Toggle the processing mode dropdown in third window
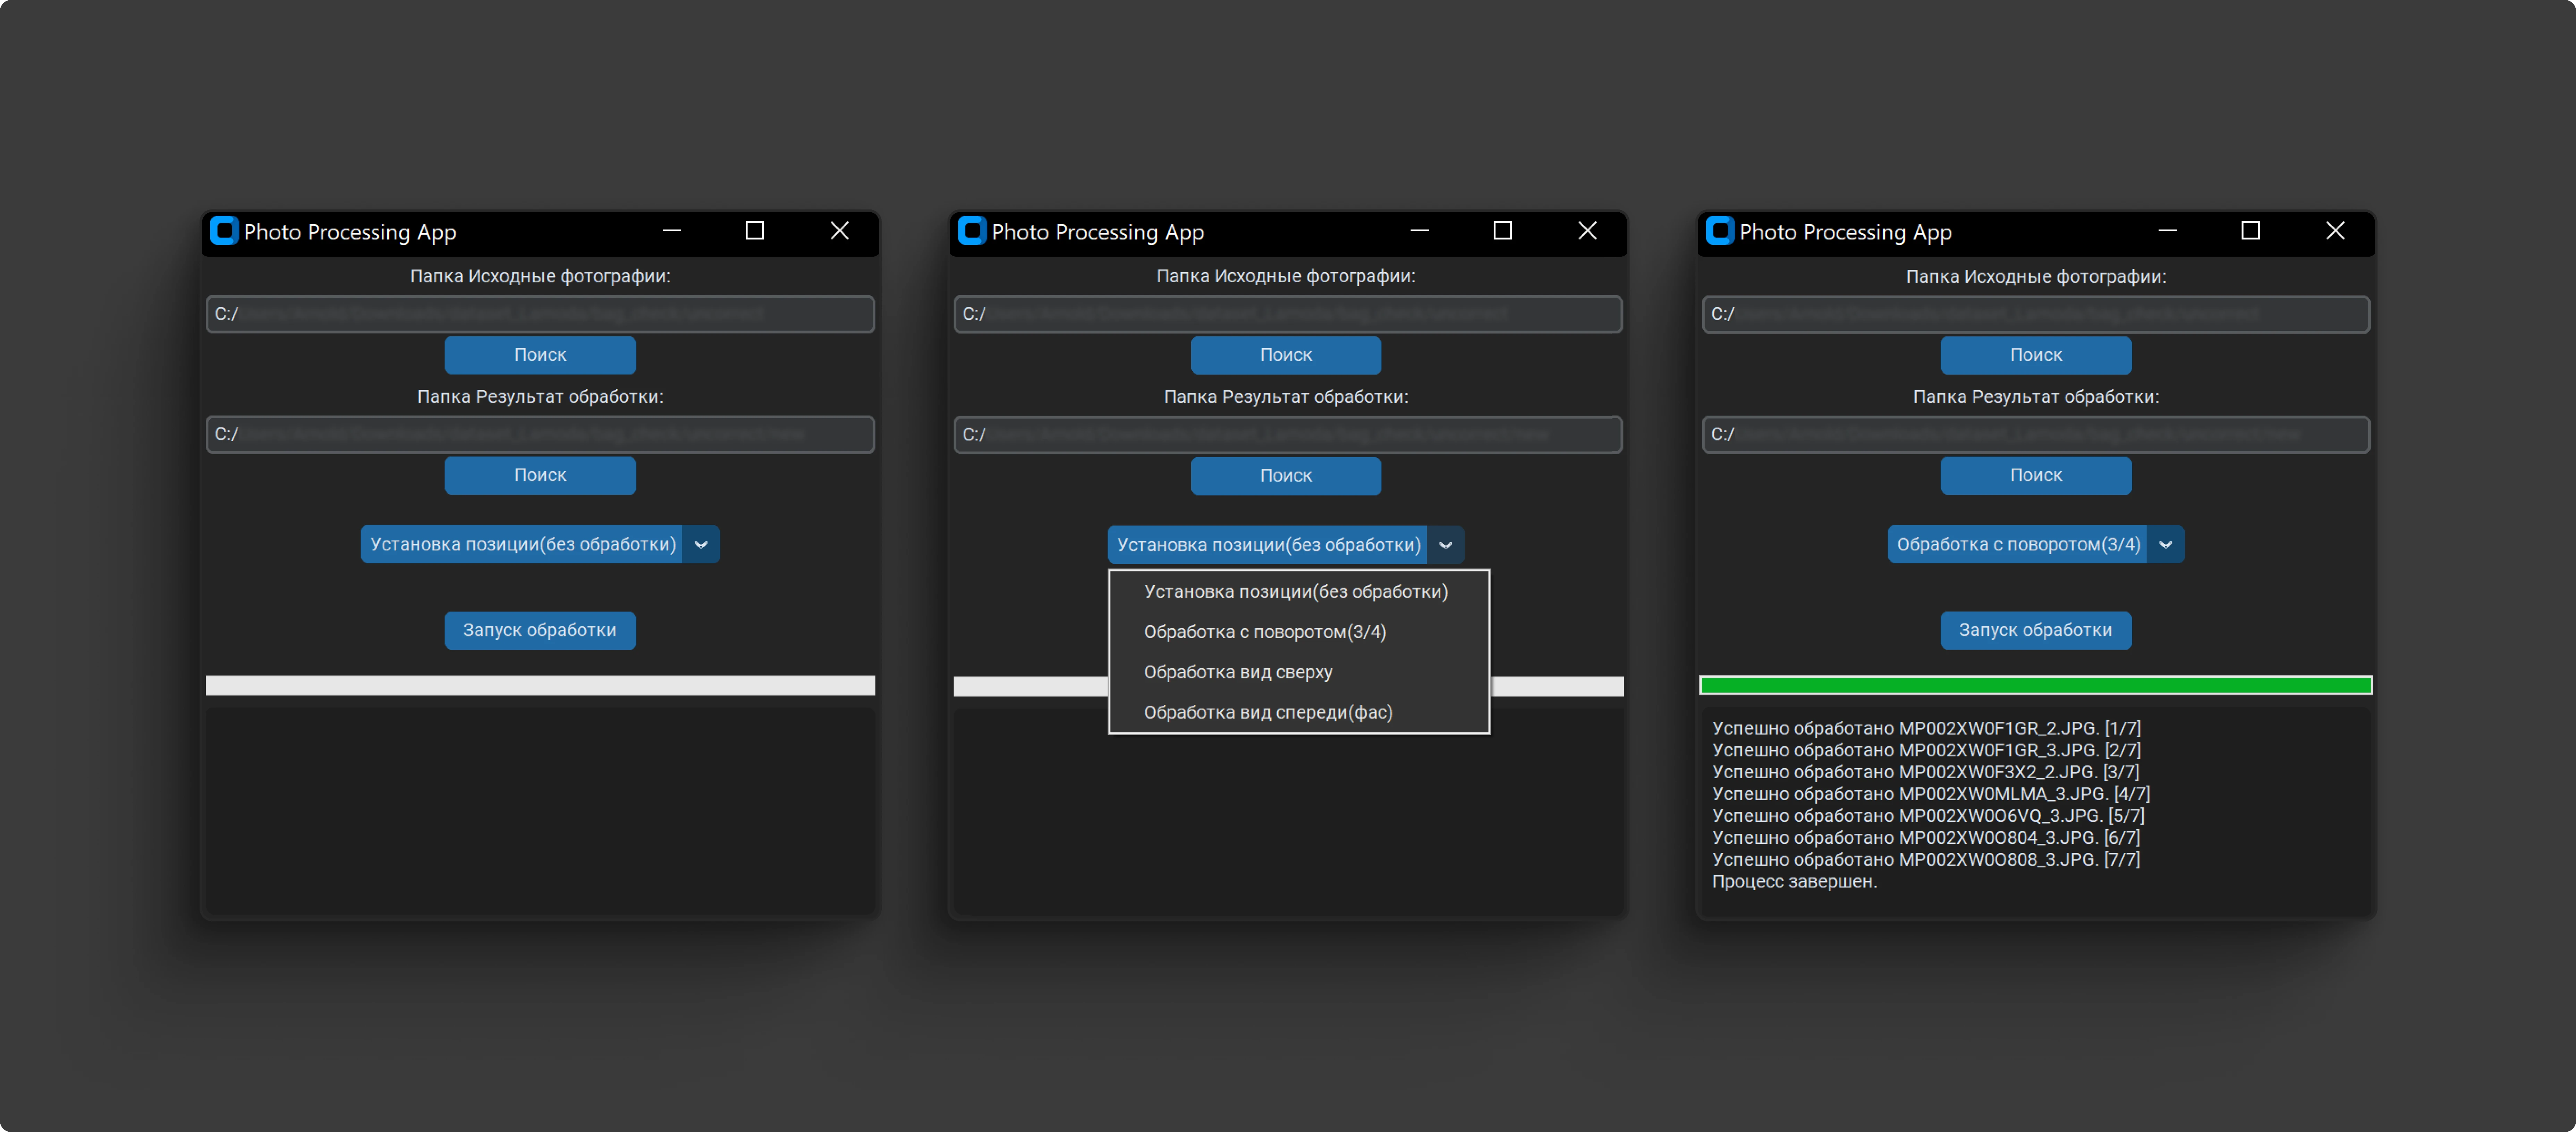 click(x=2172, y=544)
